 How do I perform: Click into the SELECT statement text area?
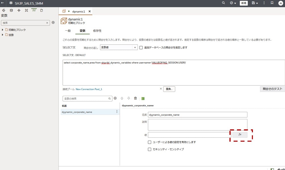coord(174,73)
